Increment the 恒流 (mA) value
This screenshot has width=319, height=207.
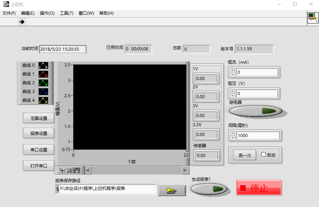pyautogui.click(x=232, y=70)
